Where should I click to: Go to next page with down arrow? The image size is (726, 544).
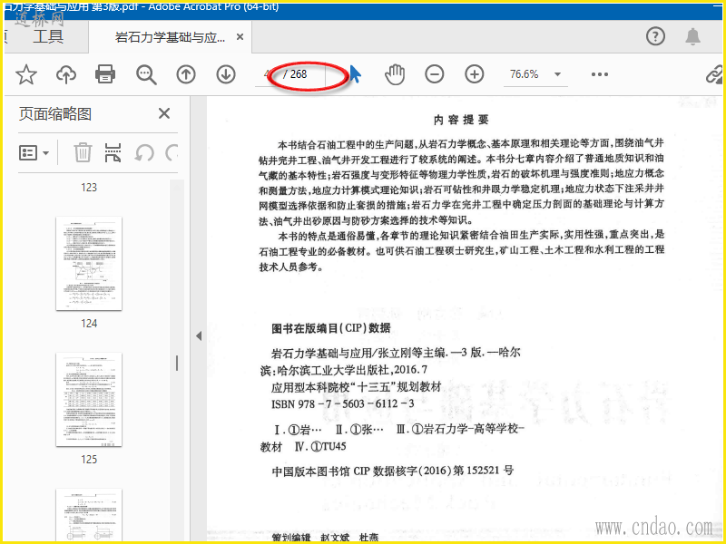click(226, 74)
